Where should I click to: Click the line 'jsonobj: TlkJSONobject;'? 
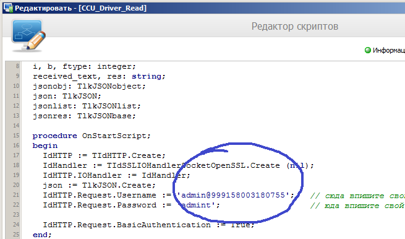pos(89,86)
